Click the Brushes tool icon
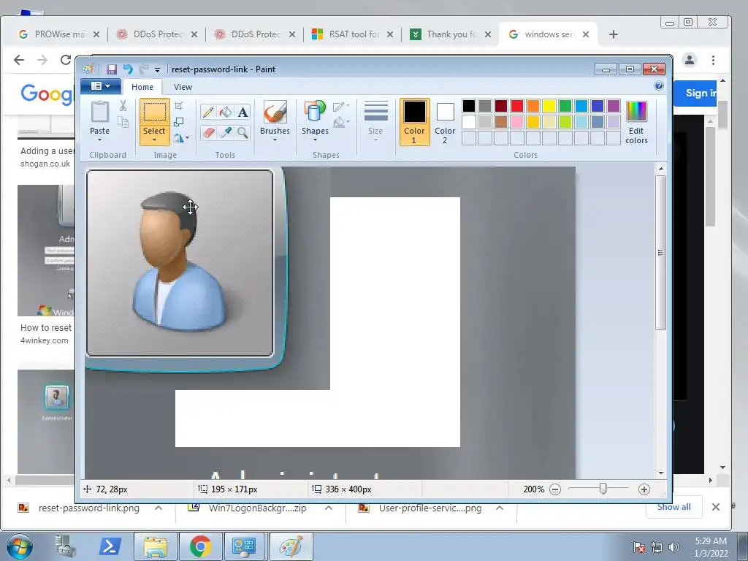 pyautogui.click(x=275, y=112)
